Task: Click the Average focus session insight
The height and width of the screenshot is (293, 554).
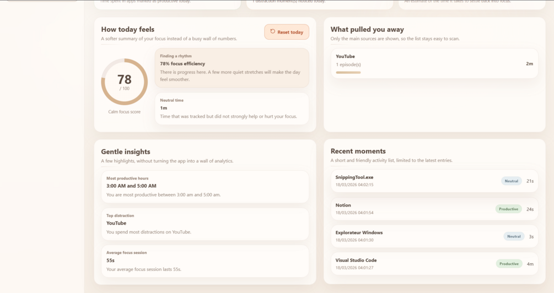Action: (x=205, y=261)
